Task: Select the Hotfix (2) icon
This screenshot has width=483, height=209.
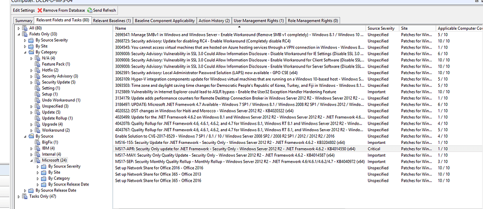Action: pos(37,70)
